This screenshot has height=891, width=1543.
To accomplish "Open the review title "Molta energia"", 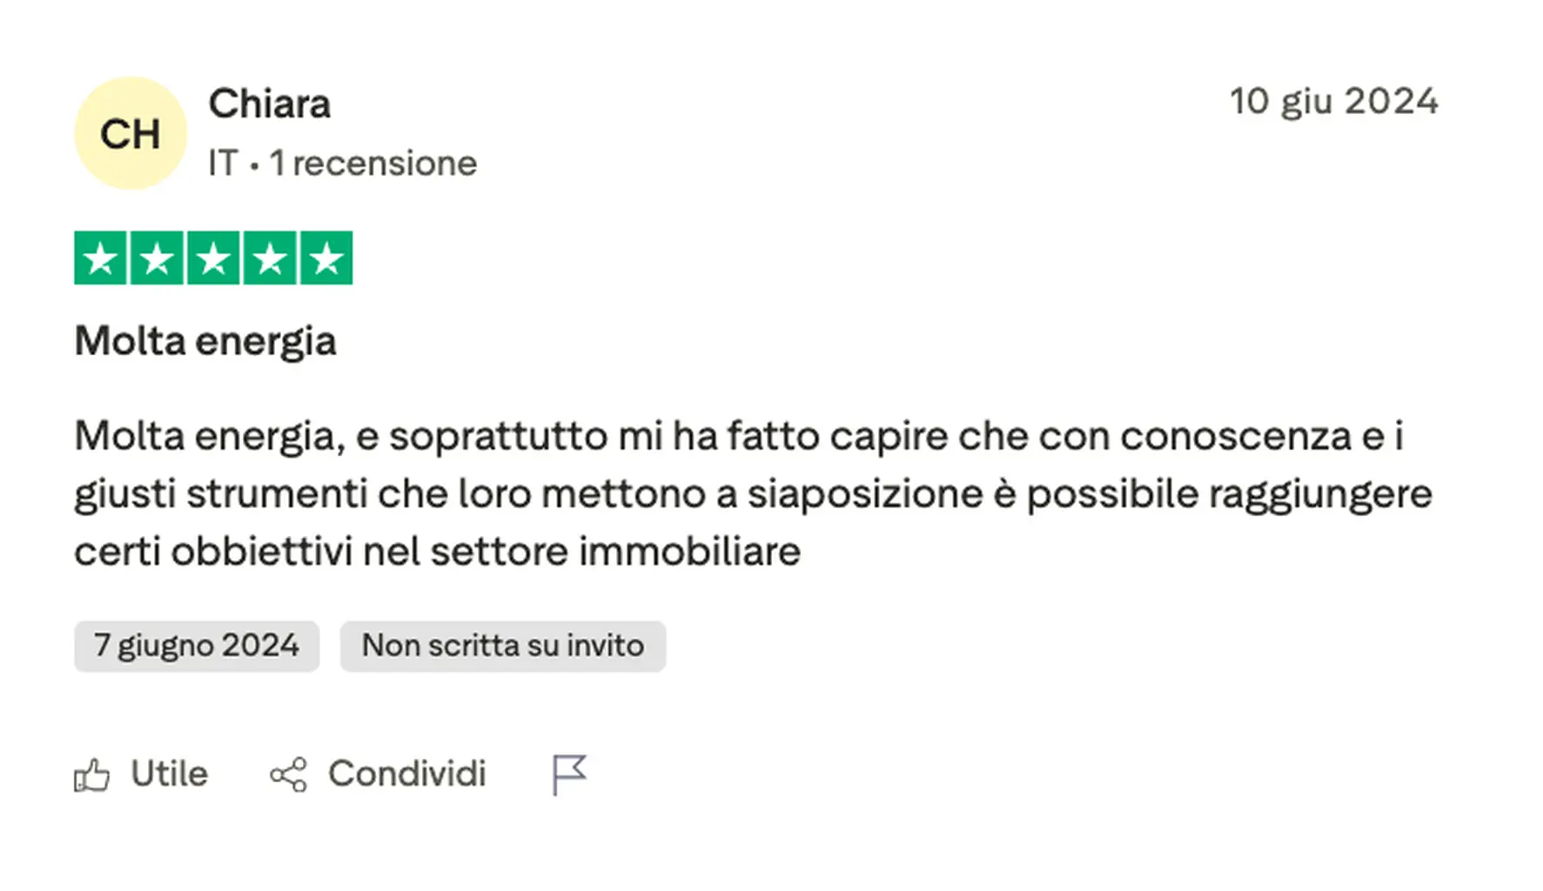I will tap(205, 341).
